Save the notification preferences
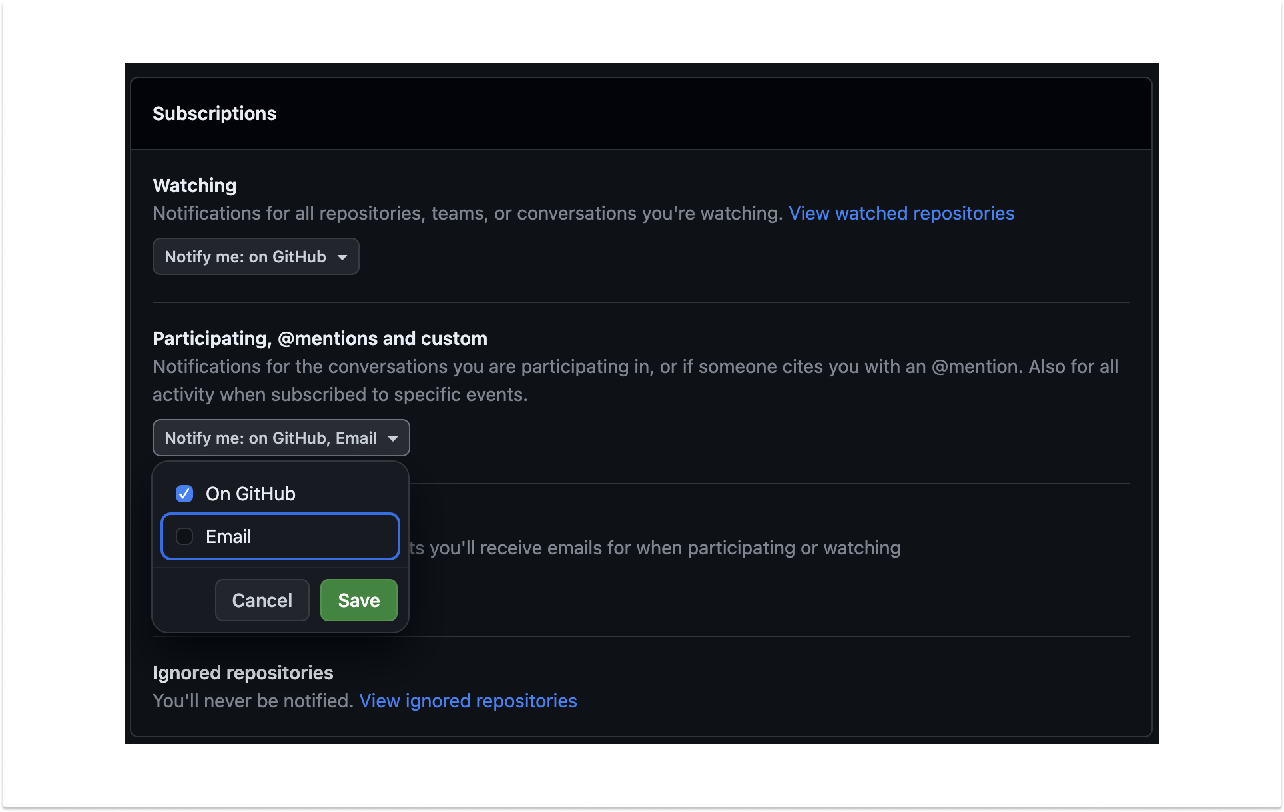This screenshot has height=812, width=1284. pos(358,600)
